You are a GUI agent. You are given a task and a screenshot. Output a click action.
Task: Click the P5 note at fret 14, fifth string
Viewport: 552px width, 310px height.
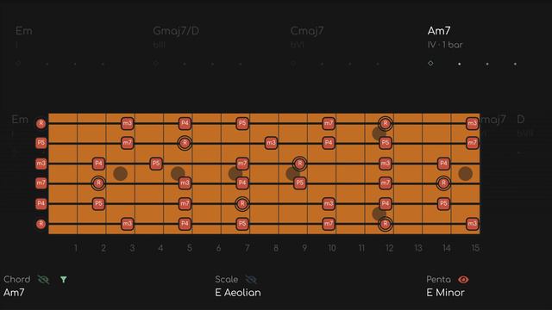[x=443, y=203]
